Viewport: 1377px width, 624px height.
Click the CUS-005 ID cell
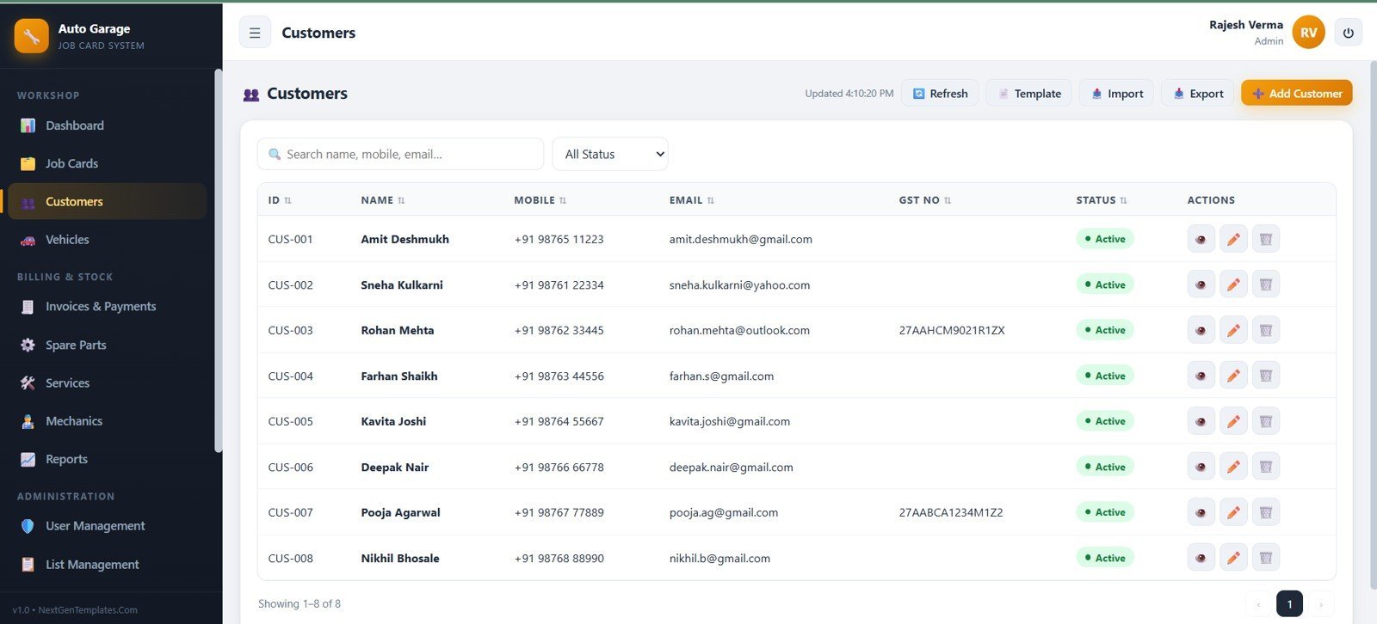click(290, 421)
